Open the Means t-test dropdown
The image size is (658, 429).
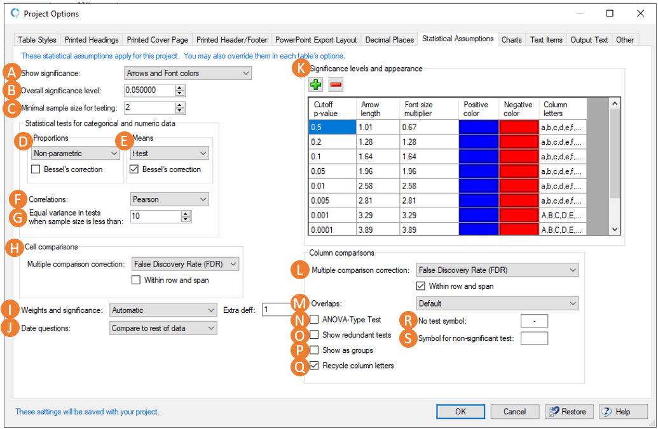point(170,154)
